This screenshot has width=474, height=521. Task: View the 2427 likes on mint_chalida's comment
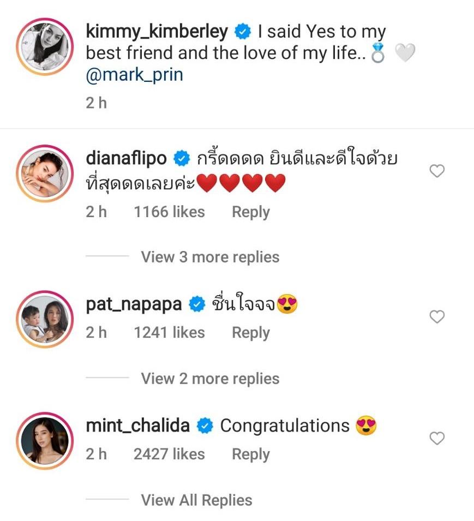169,454
